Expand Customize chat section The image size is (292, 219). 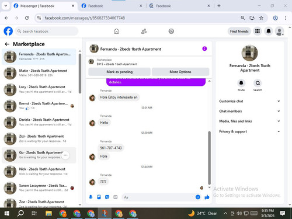[x=249, y=101]
